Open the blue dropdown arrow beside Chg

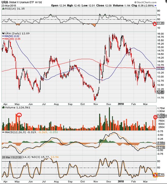155,6
